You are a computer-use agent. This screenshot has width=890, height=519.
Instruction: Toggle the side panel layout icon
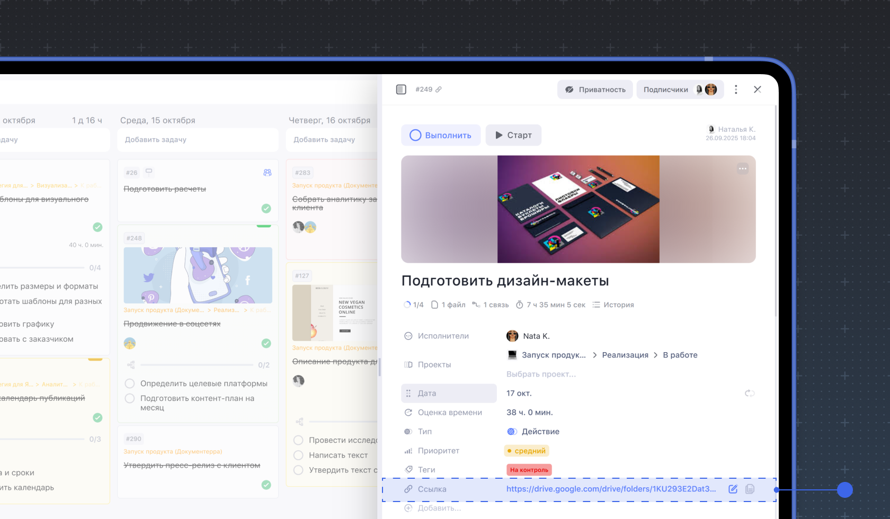(x=401, y=90)
